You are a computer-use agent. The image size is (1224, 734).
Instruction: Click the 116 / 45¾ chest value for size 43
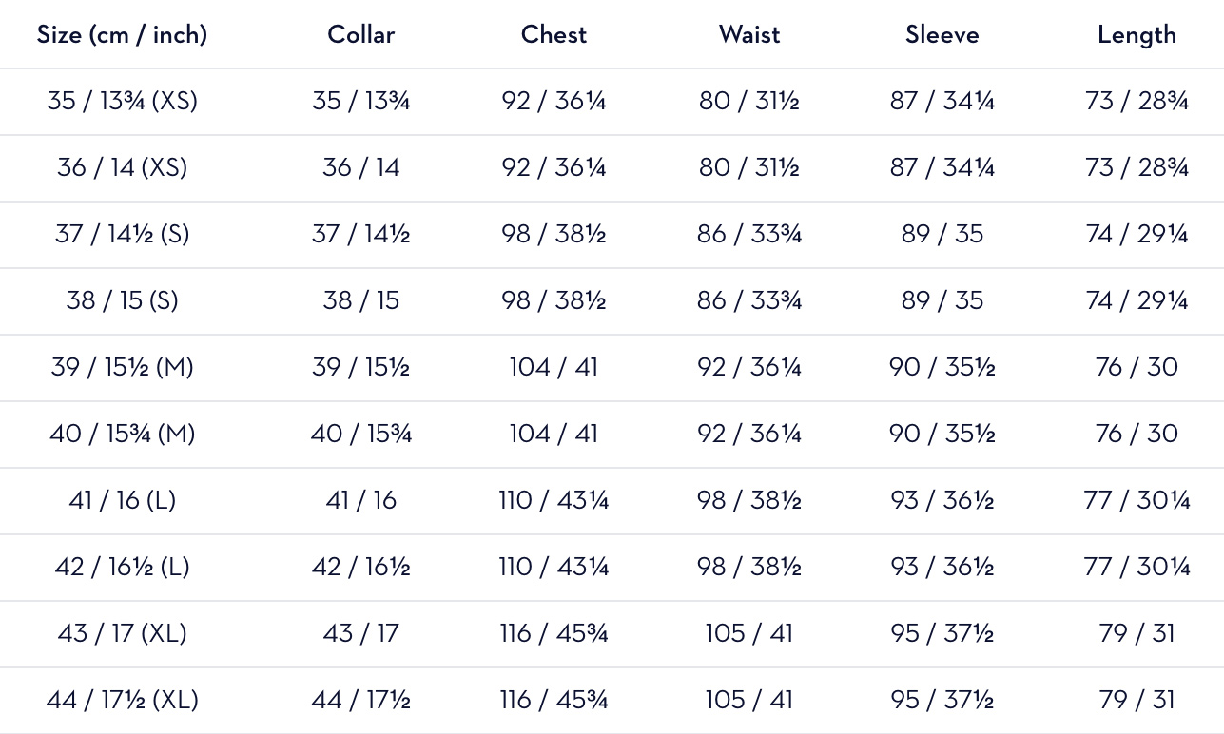coord(554,633)
